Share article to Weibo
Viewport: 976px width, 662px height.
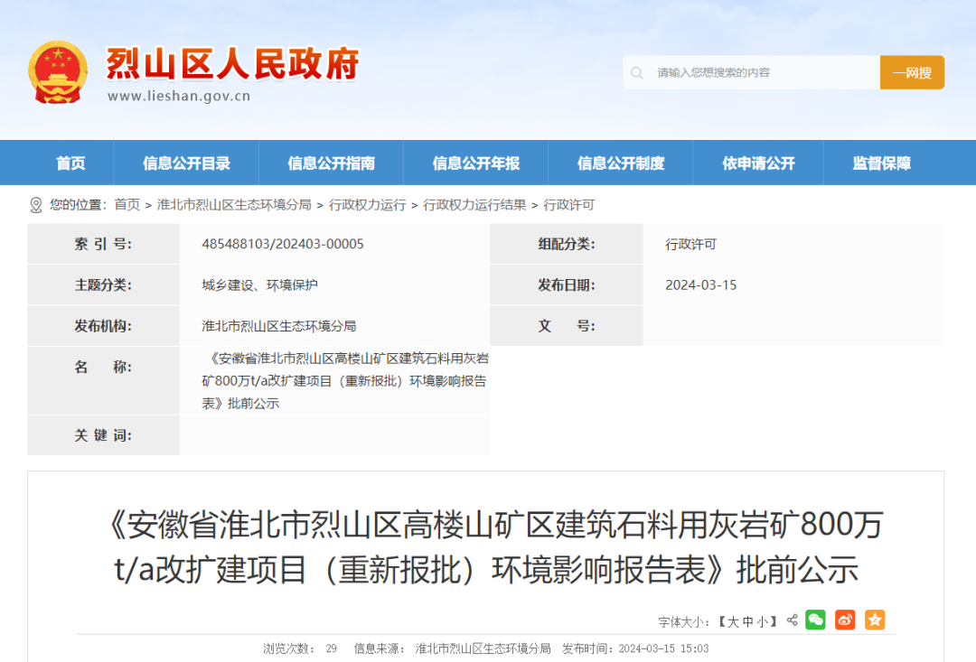(845, 620)
